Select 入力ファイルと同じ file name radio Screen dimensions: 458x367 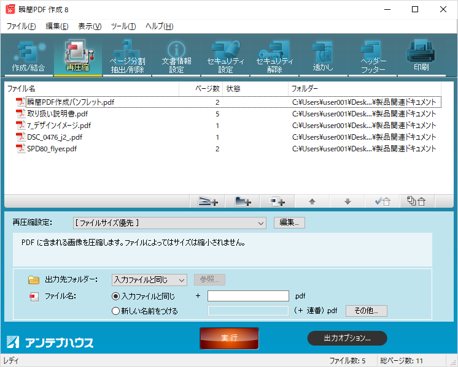(115, 296)
